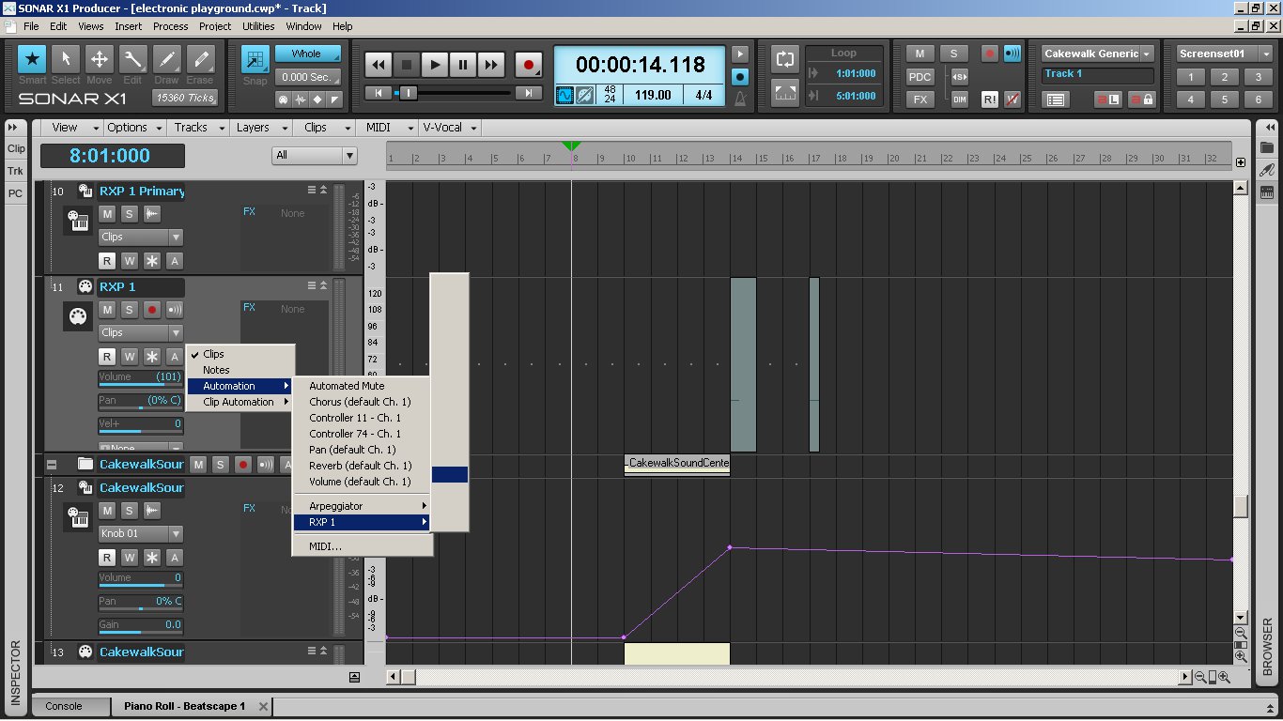The image size is (1283, 721).
Task: Collapse the CakewalkSour track folder
Action: click(52, 464)
